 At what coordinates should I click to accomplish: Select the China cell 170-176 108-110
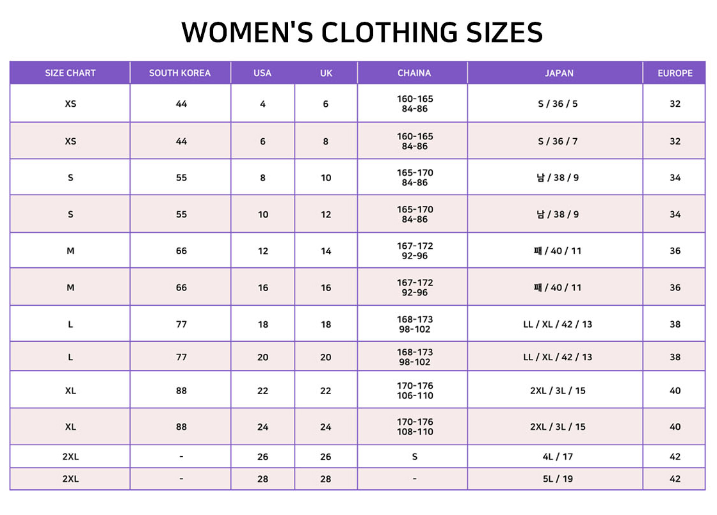[x=414, y=426]
